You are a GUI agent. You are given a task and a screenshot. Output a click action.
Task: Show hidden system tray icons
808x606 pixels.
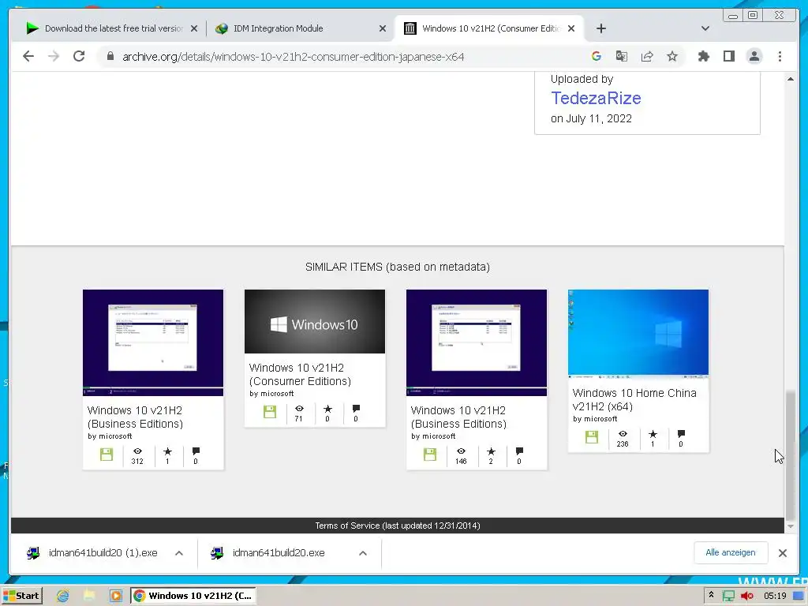pos(711,596)
